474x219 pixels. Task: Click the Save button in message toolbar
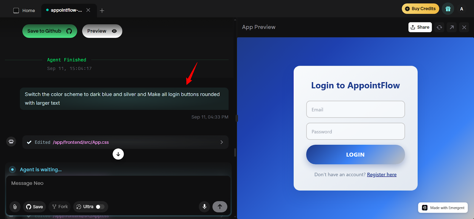point(35,207)
